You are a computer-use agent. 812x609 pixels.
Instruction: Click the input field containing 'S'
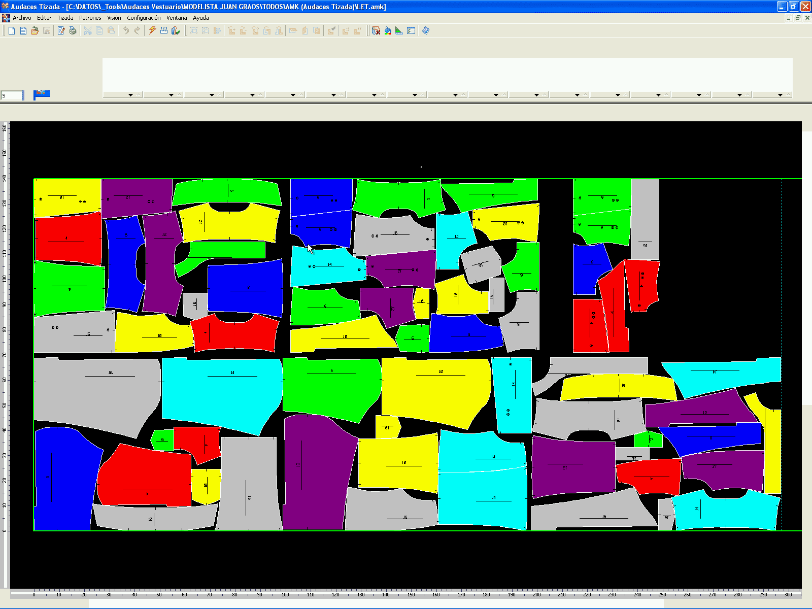[x=12, y=95]
